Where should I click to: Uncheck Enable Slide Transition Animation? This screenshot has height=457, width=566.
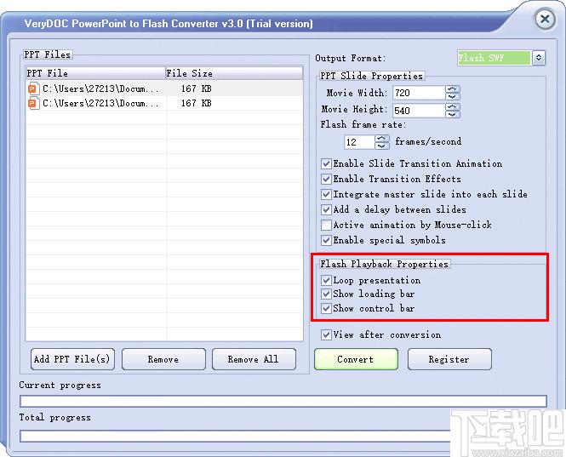(x=326, y=163)
